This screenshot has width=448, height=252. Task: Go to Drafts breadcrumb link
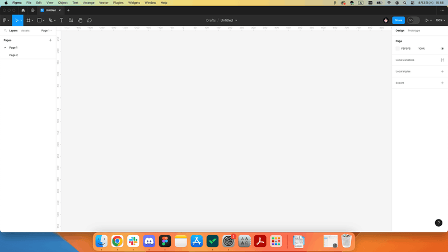[x=211, y=20]
